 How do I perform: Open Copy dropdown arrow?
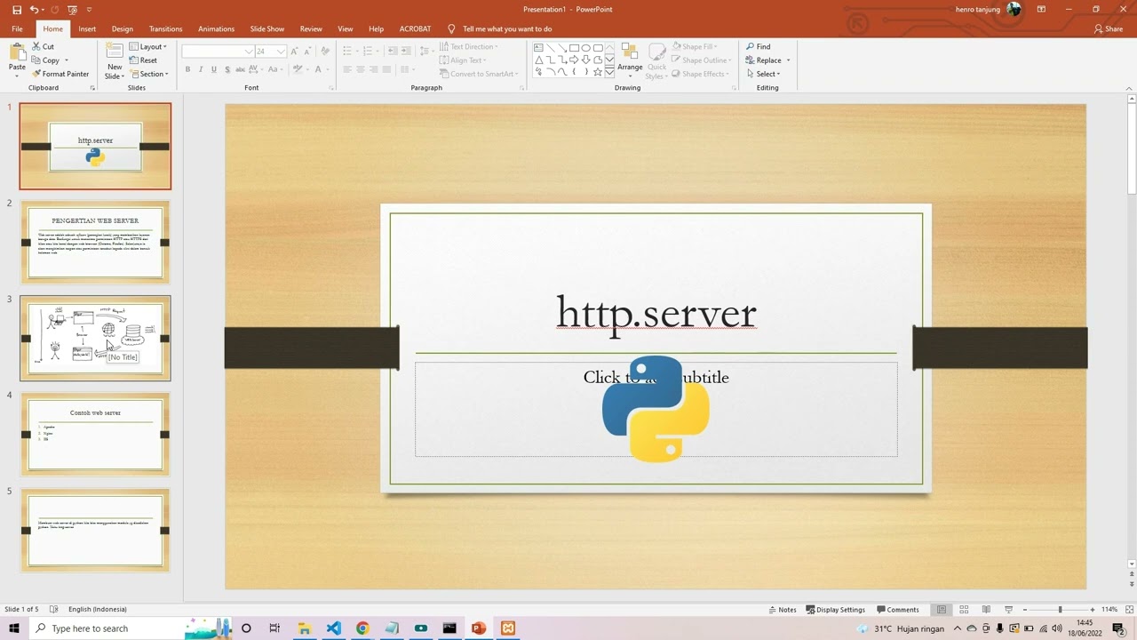tap(66, 60)
